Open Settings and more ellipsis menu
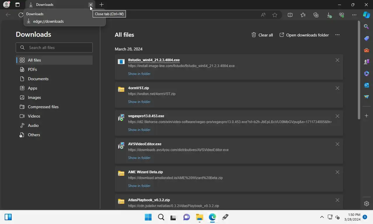 click(354, 15)
